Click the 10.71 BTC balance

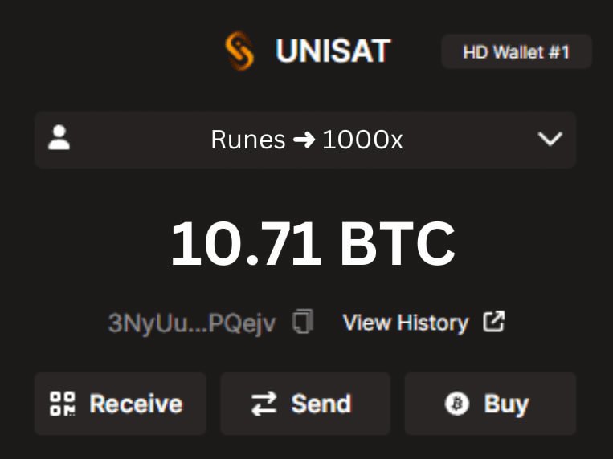pyautogui.click(x=313, y=243)
